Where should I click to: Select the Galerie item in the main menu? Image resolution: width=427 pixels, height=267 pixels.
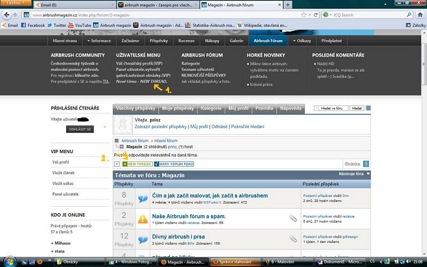tap(236, 41)
